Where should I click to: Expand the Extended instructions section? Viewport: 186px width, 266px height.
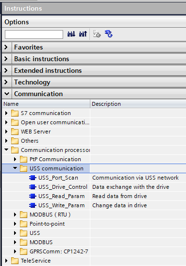pyautogui.click(x=6, y=70)
